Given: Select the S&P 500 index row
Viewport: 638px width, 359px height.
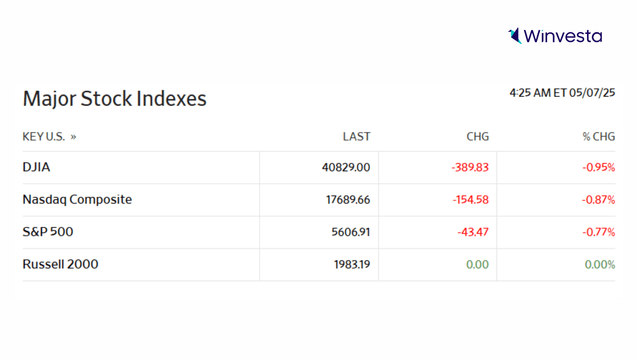Looking at the screenshot, I should 48,232.
